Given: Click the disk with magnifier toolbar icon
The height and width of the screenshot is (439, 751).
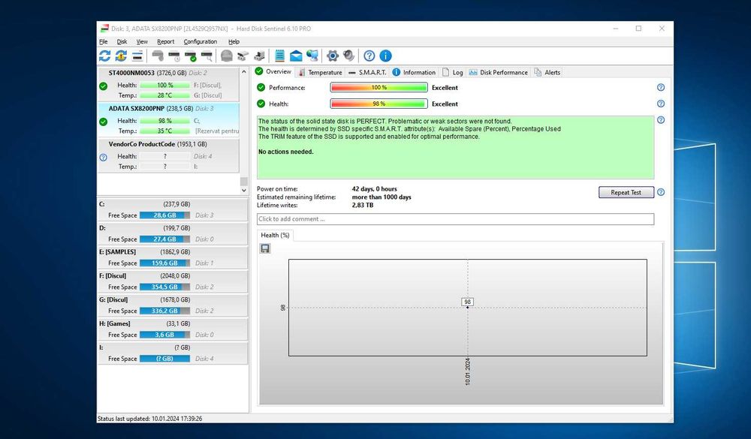Looking at the screenshot, I should tap(207, 56).
